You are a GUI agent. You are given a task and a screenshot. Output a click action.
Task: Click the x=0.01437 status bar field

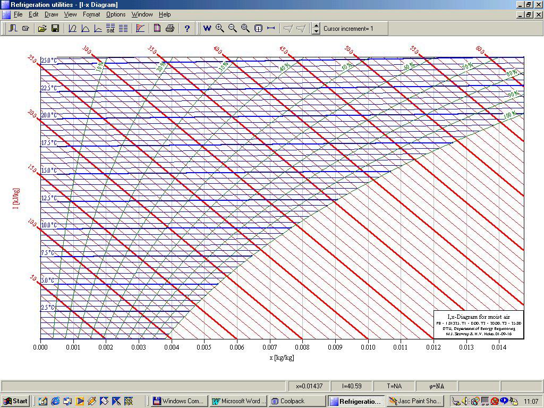tap(309, 386)
